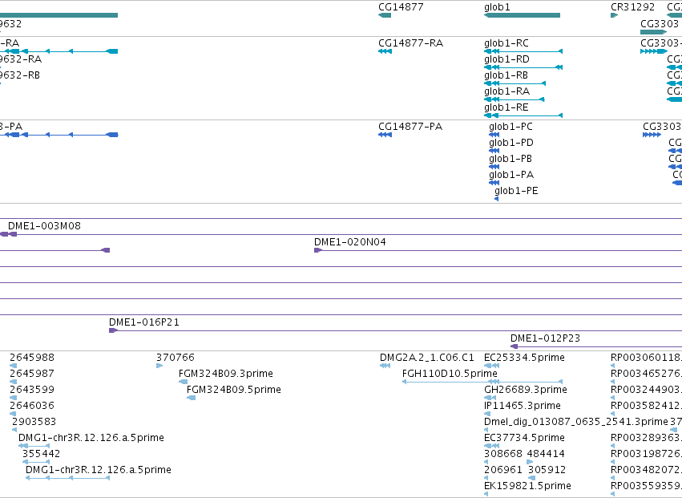Image resolution: width=682 pixels, height=498 pixels.
Task: Select the 370766 feature
Action: 176,358
